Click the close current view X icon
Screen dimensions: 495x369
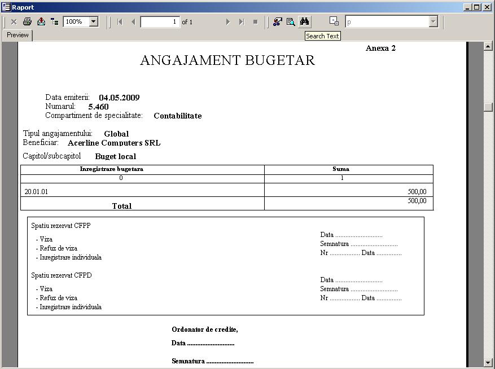[x=14, y=21]
